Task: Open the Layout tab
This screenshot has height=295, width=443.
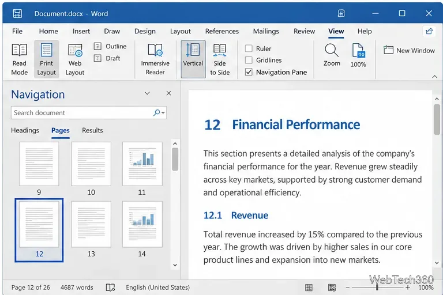Action: 180,31
